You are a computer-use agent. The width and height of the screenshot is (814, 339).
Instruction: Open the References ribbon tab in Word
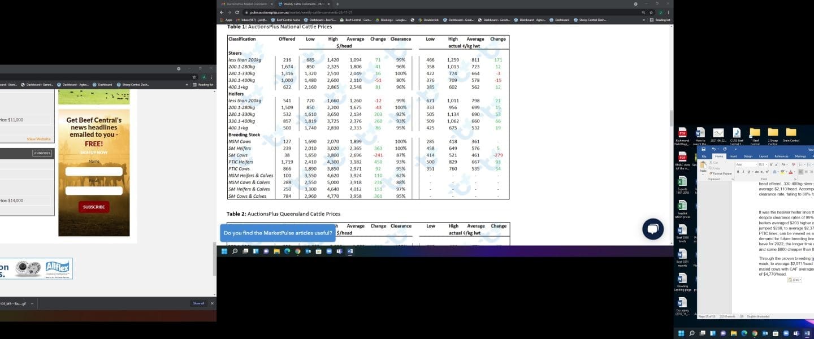[781, 156]
